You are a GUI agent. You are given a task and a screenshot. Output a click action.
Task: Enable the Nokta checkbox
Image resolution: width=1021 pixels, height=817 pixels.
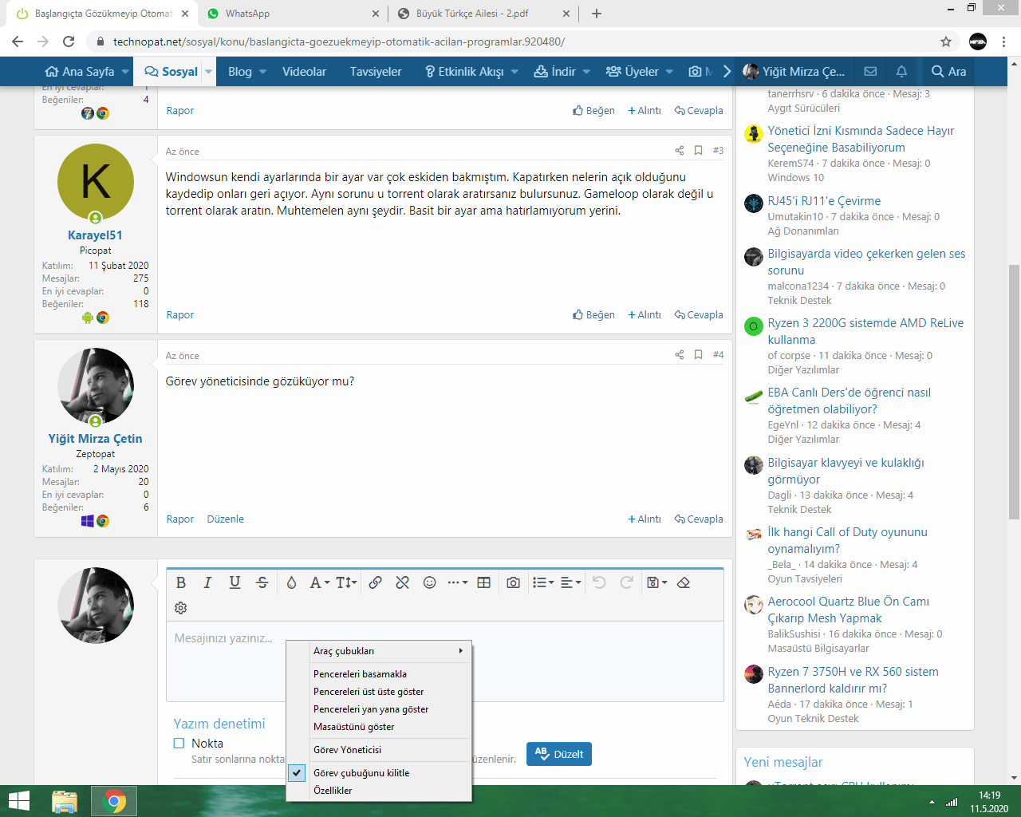[179, 743]
